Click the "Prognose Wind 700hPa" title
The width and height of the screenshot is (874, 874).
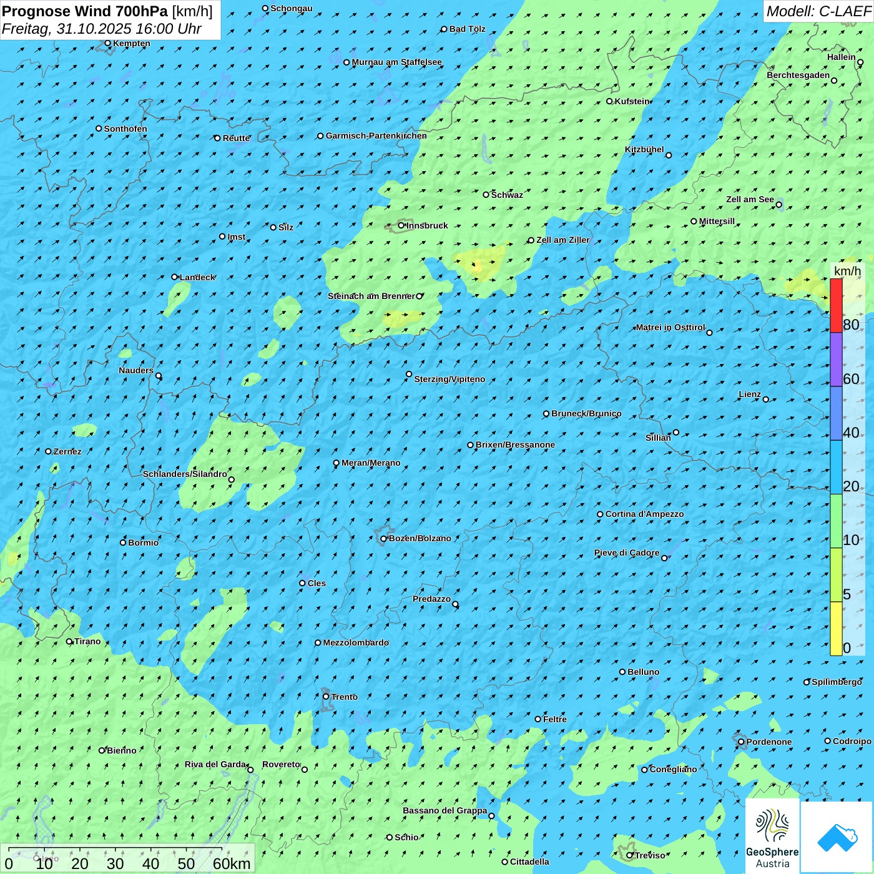click(85, 11)
